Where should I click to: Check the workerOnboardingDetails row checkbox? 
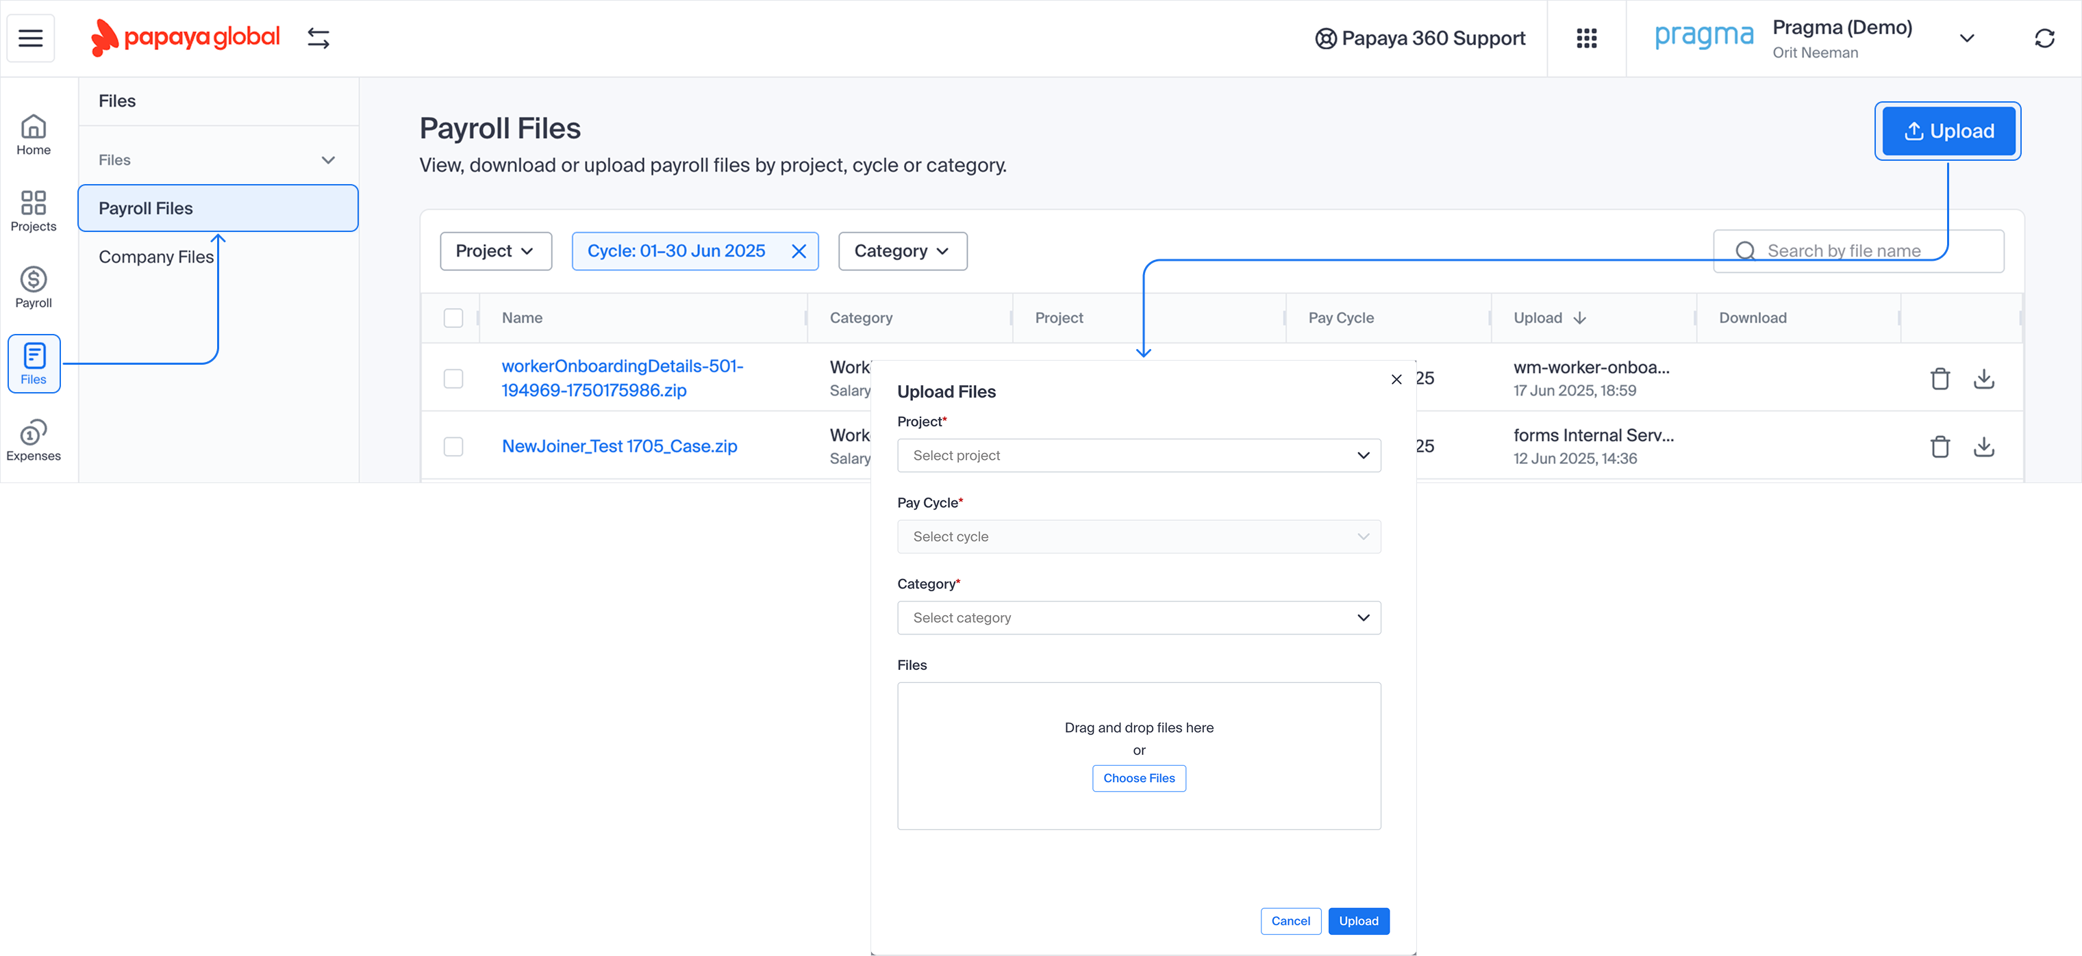tap(453, 378)
